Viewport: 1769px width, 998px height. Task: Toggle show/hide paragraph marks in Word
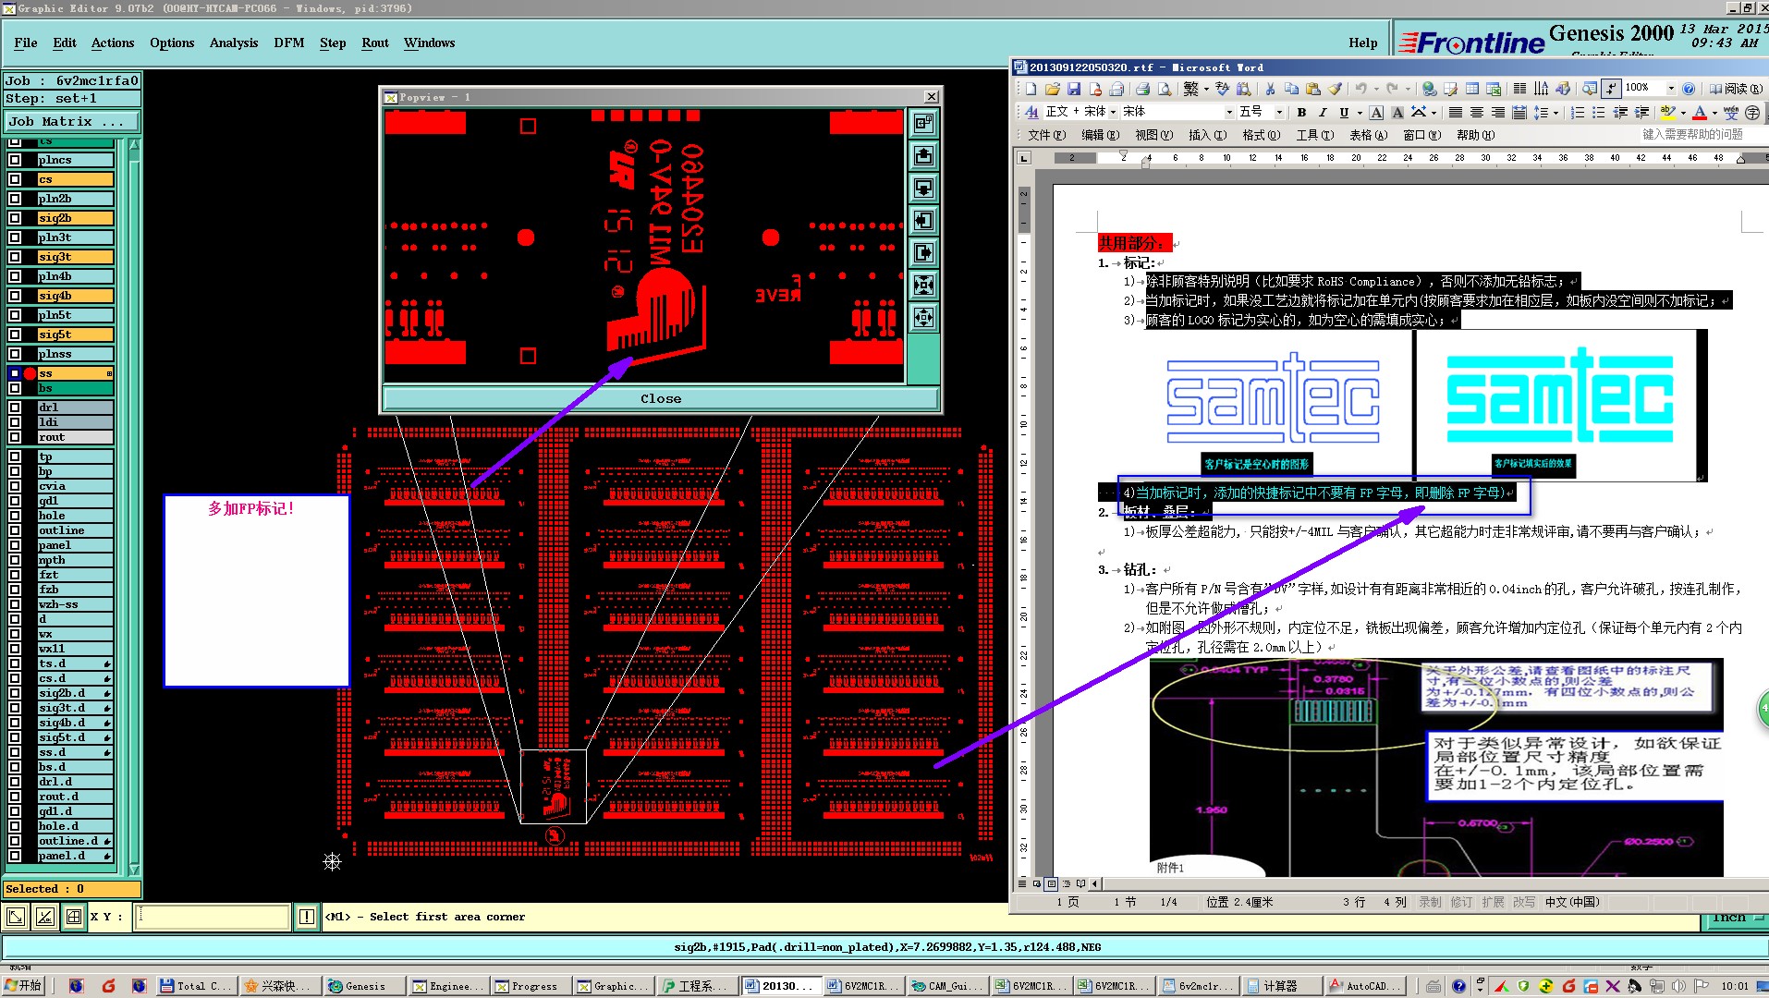pyautogui.click(x=1611, y=89)
